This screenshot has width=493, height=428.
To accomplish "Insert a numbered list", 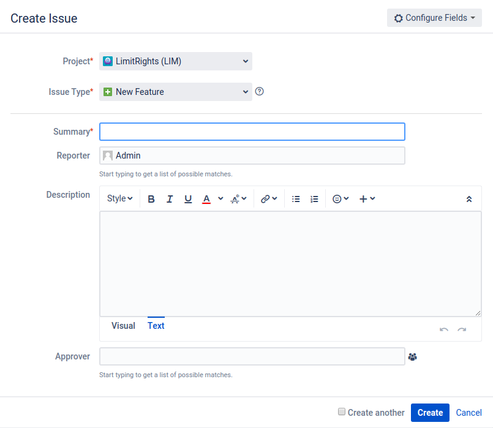I will [314, 199].
